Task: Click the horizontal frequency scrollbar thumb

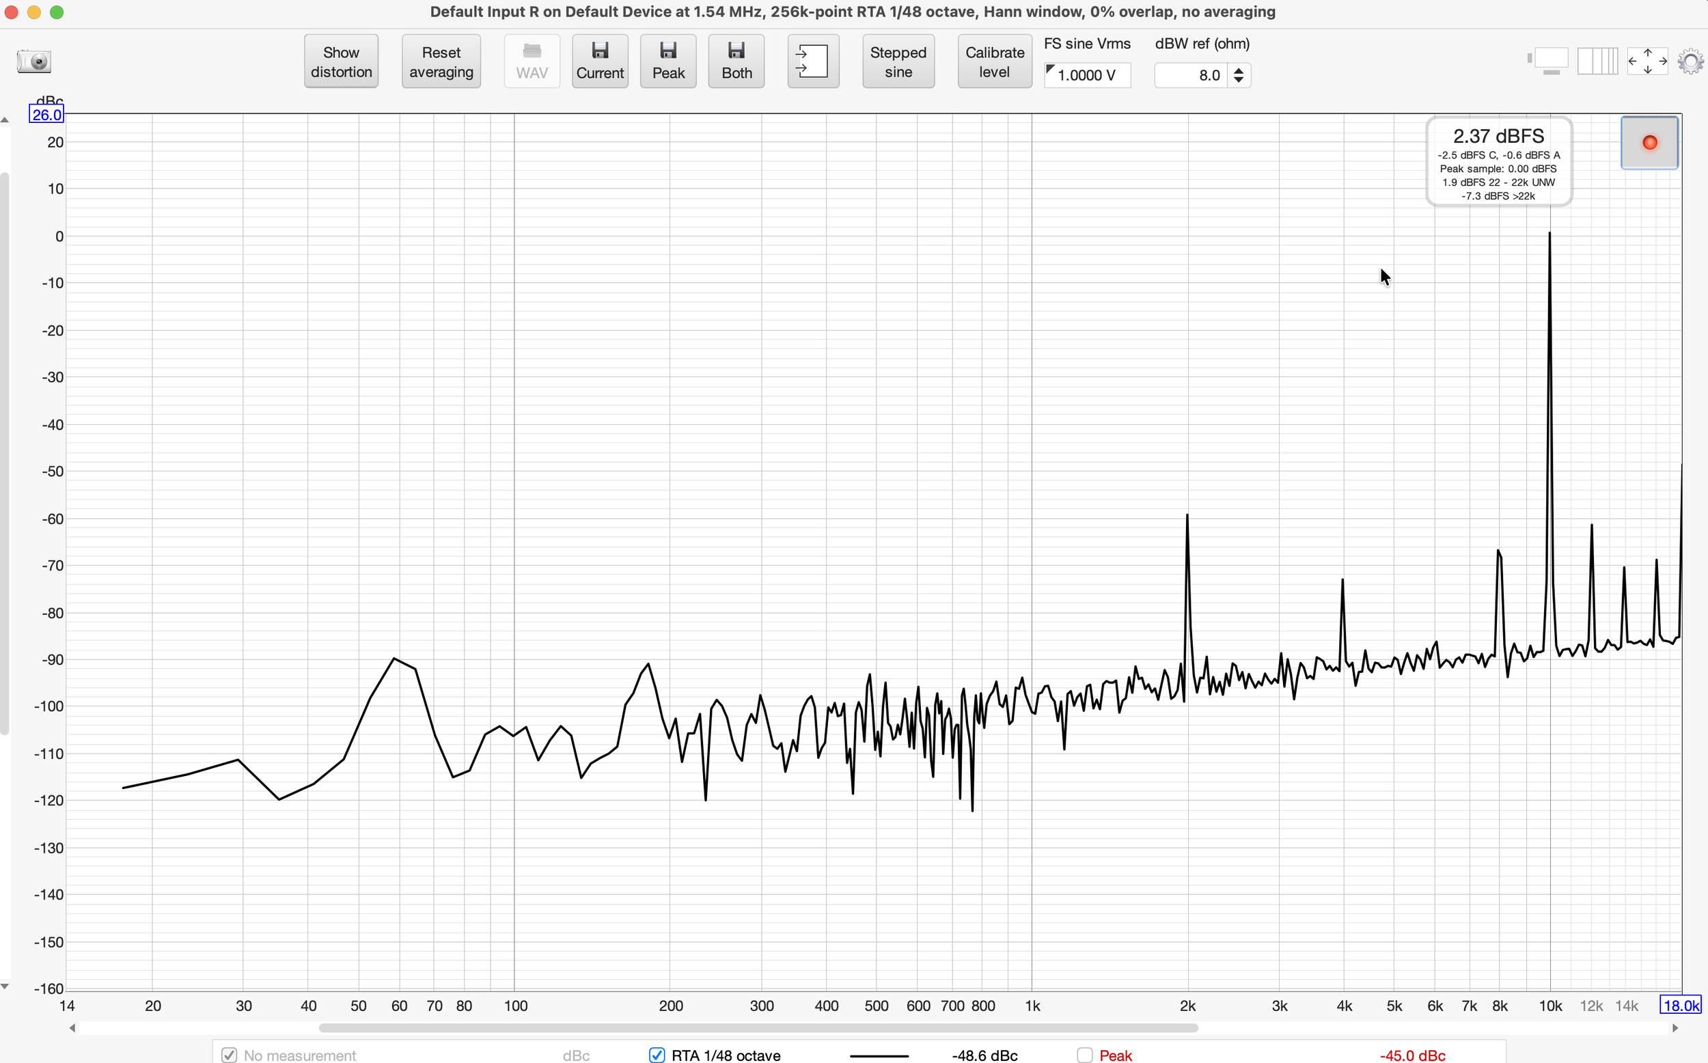Action: [758, 1028]
